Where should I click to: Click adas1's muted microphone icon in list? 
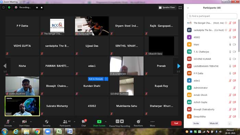click(230, 81)
